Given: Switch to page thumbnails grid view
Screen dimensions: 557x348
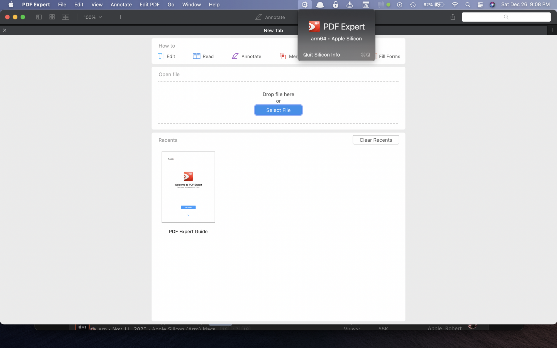Looking at the screenshot, I should coord(52,17).
